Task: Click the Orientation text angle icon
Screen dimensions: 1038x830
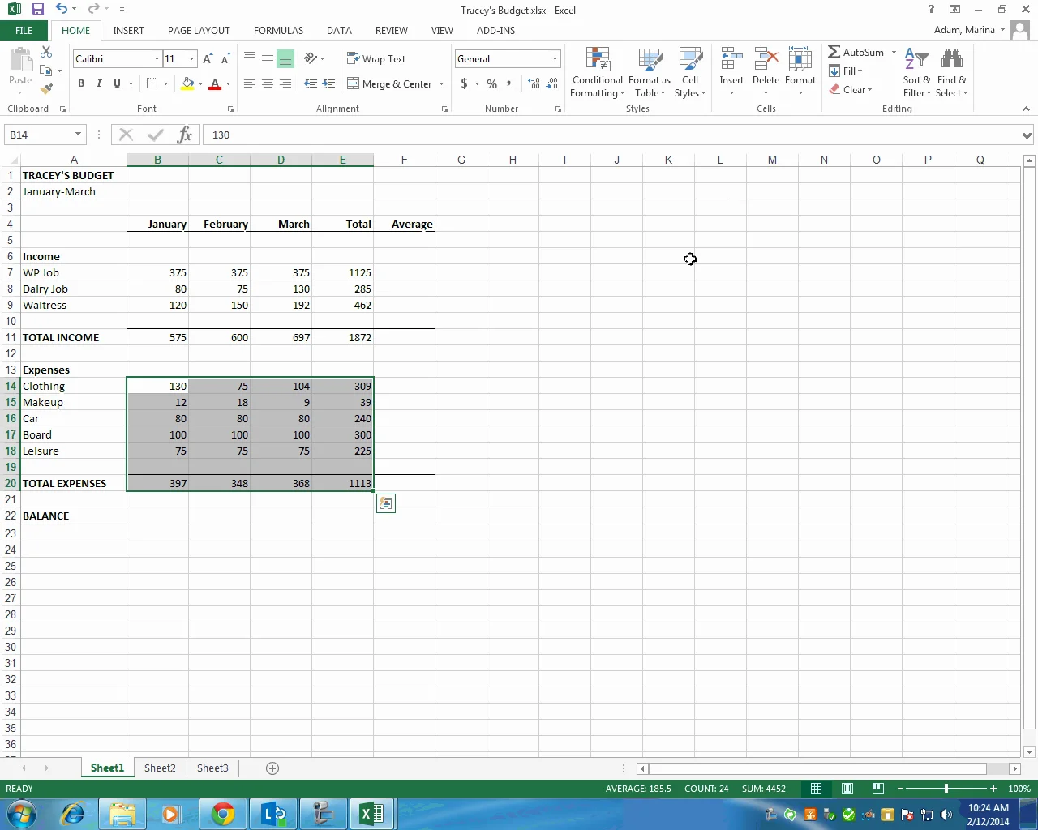Action: click(311, 58)
